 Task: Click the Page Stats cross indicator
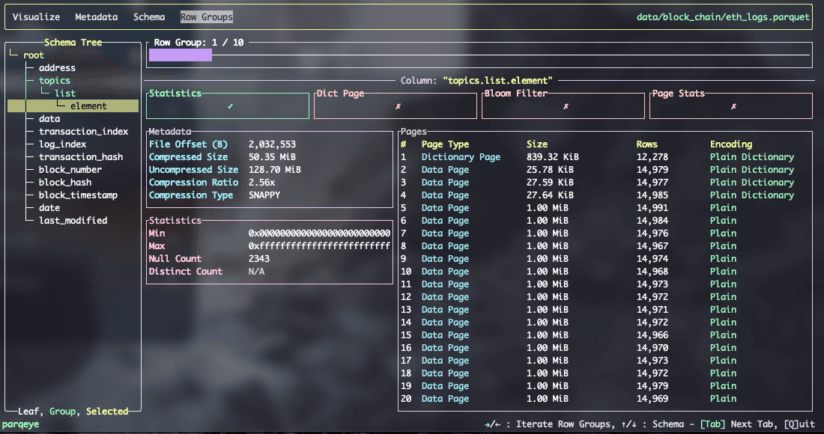click(x=733, y=106)
